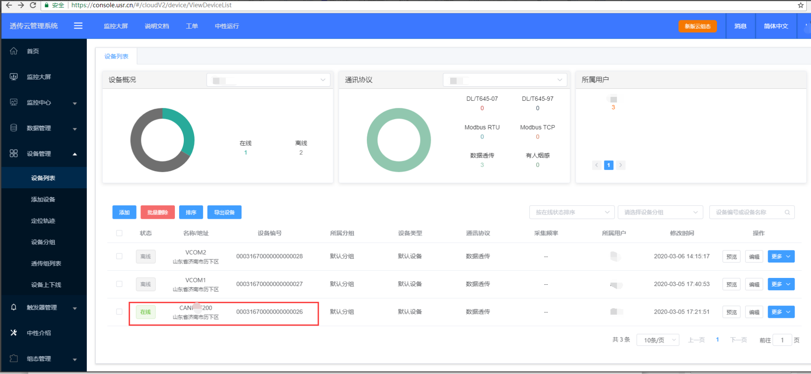This screenshot has width=811, height=374.
Task: Open the 请选择设备分组 dropdown
Action: [x=660, y=212]
